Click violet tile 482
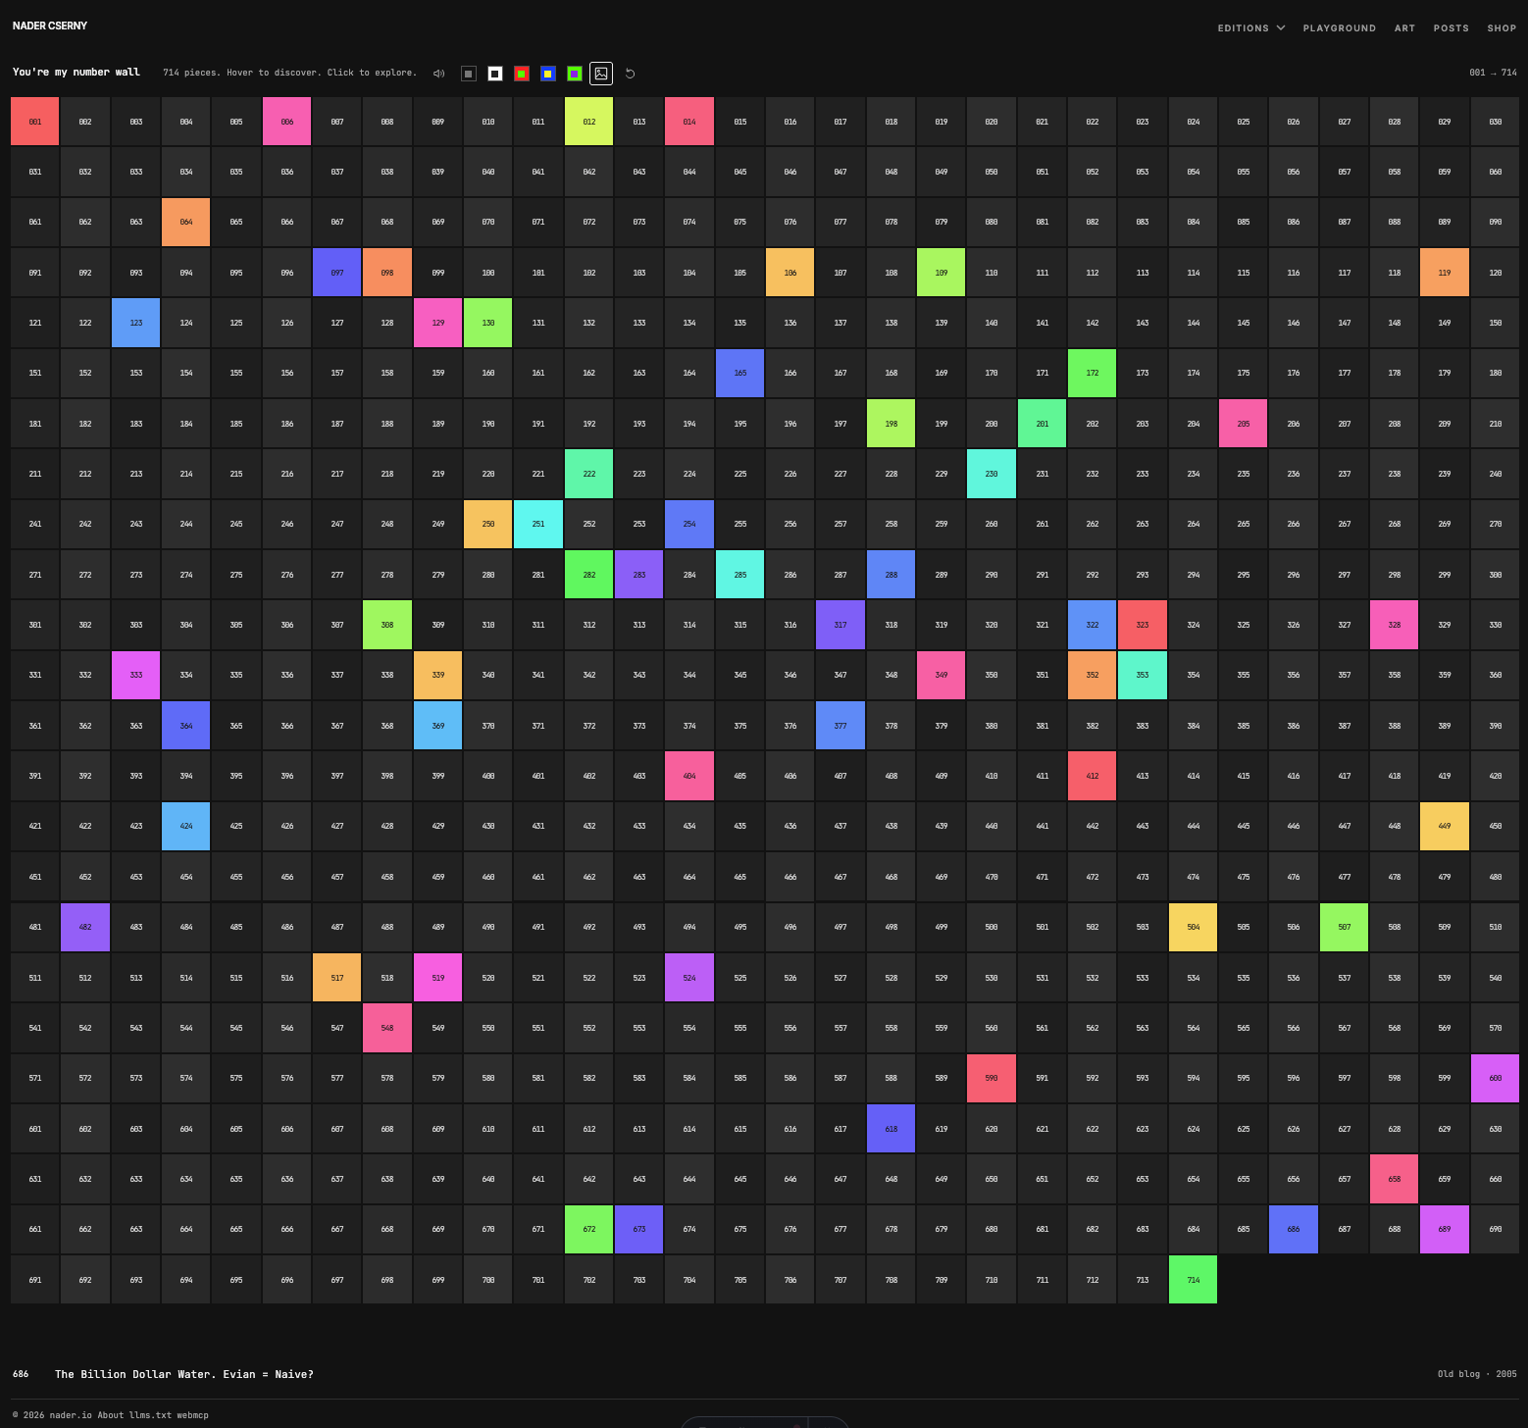This screenshot has width=1528, height=1428. 85,927
